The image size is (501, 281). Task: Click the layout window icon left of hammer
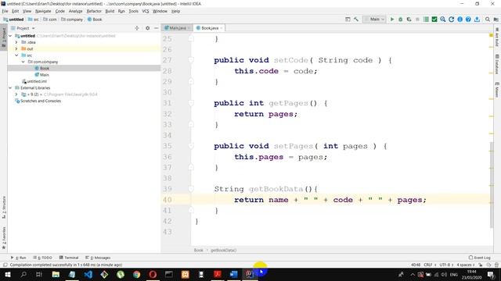pos(348,20)
